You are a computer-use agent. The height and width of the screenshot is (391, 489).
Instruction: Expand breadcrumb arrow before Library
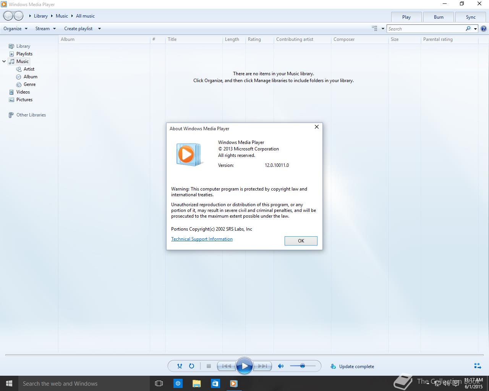30,16
